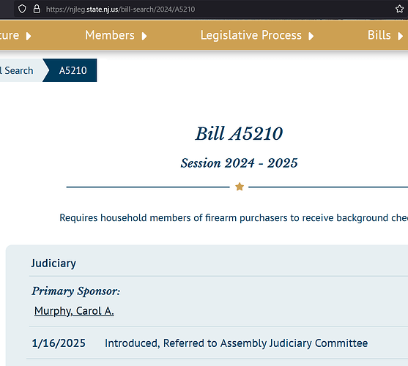Expand the arrow beside the cut-off menu label ending in 'ure'
This screenshot has width=408, height=366.
coord(29,36)
